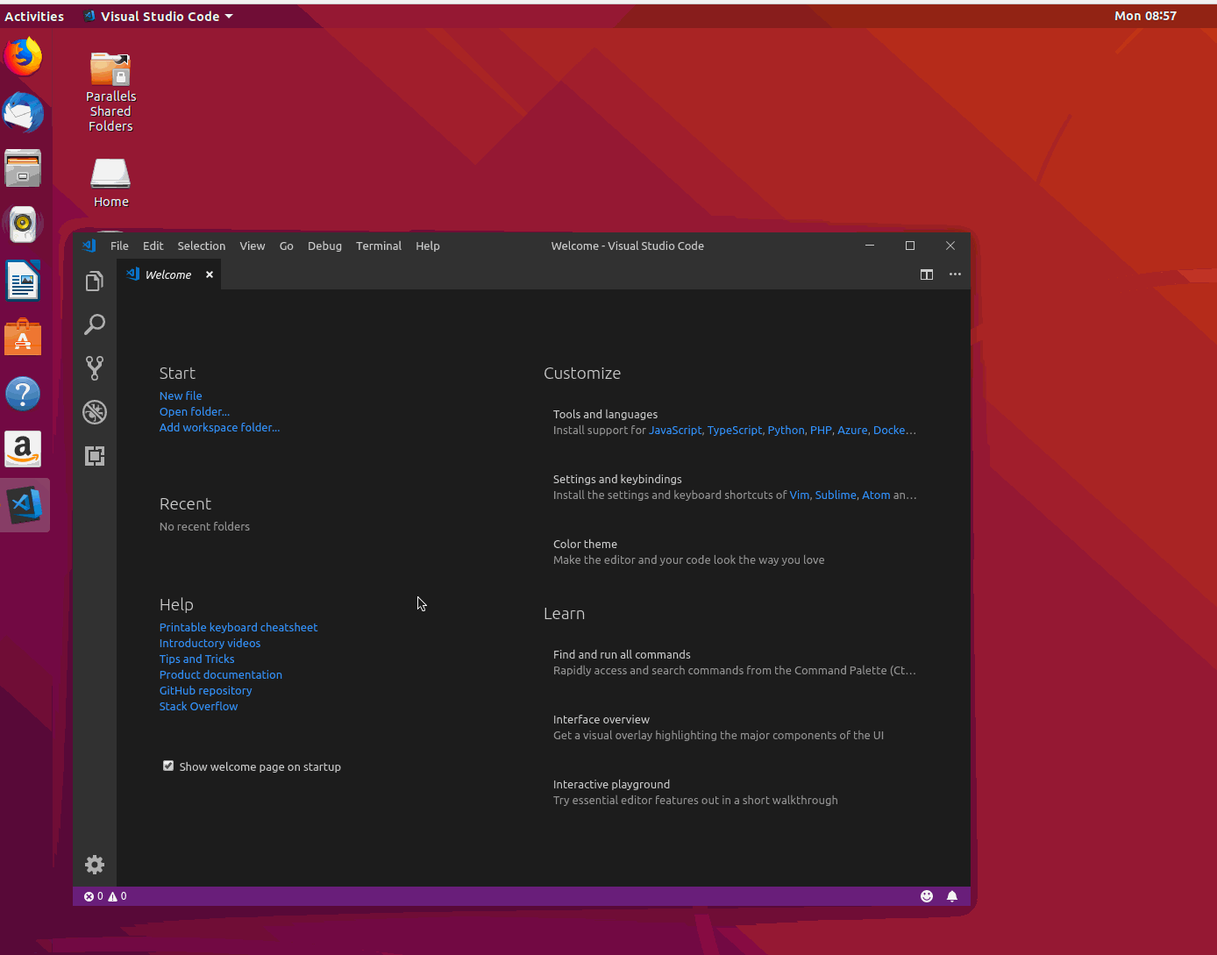Image resolution: width=1217 pixels, height=955 pixels.
Task: Install Atom keybindings link
Action: coord(876,495)
